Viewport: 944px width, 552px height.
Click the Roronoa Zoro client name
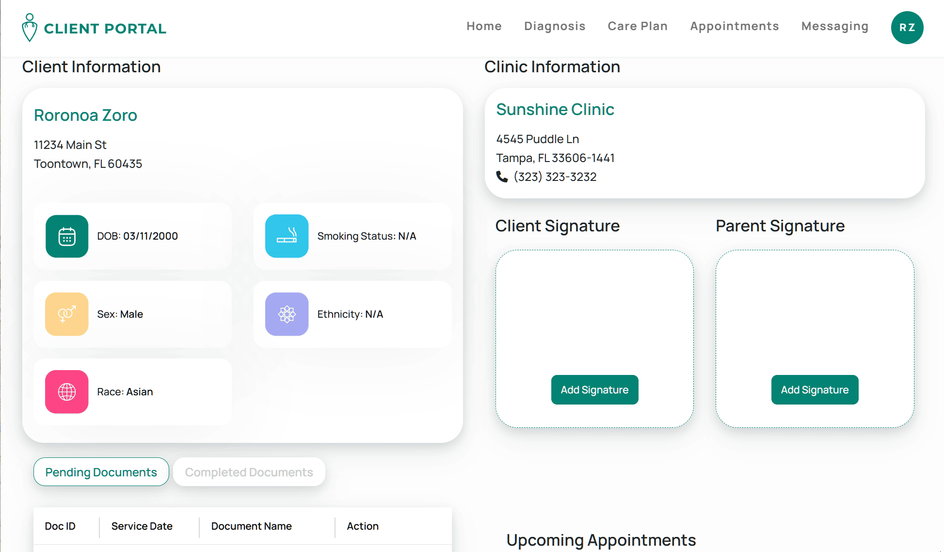[x=85, y=115]
